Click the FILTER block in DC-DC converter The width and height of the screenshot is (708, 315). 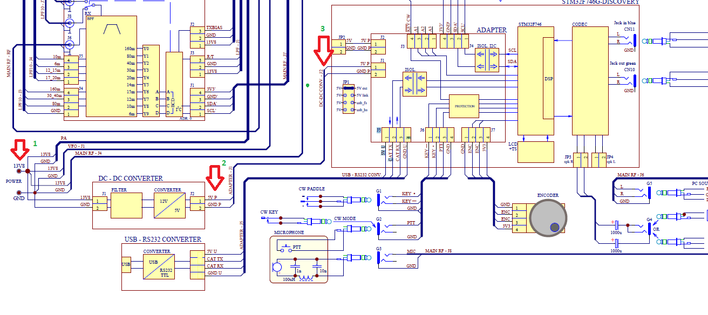click(126, 205)
